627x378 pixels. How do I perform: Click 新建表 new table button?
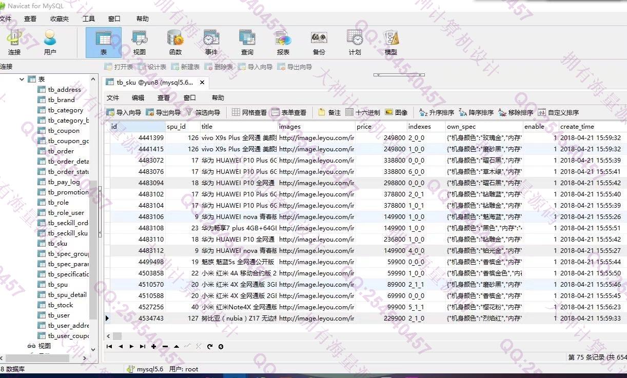[185, 67]
